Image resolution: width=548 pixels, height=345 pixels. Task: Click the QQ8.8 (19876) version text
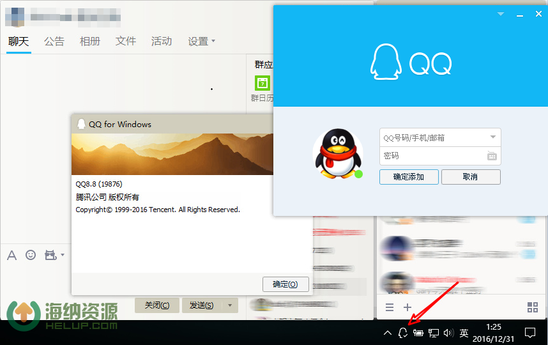pyautogui.click(x=99, y=184)
